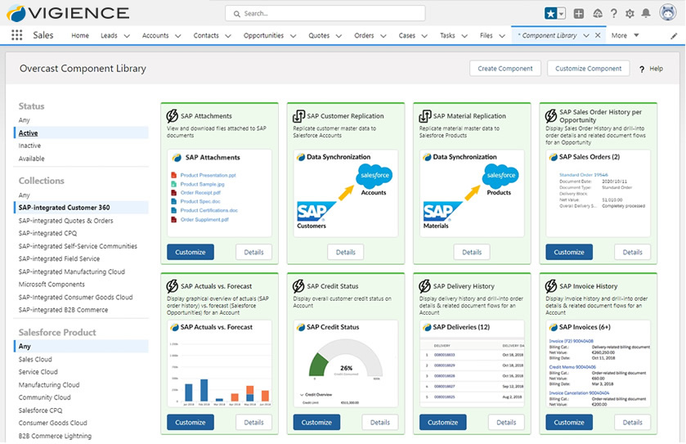Expand the Cases dropdown chevron
Viewport: 686px width, 444px height.
click(424, 36)
